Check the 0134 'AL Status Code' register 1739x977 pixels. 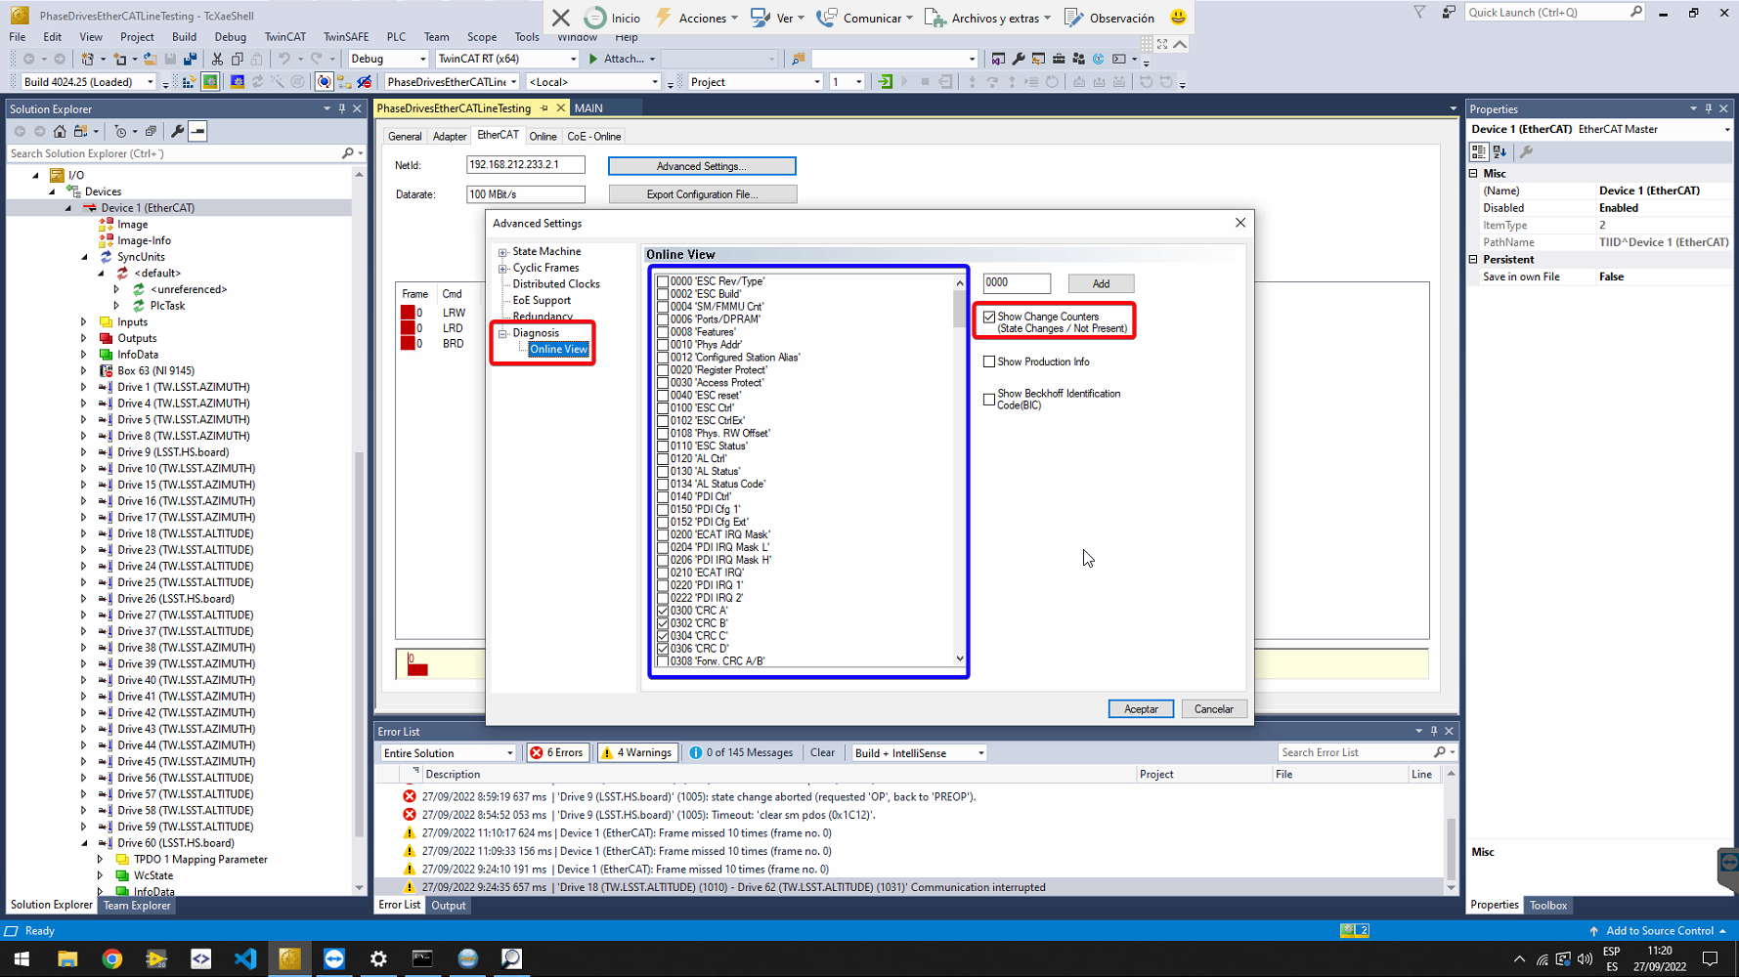[663, 484]
